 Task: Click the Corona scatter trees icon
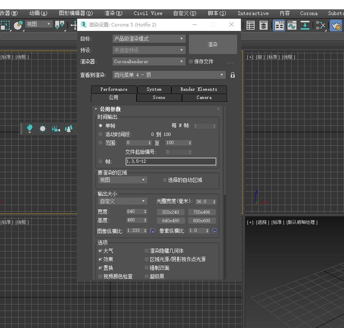(69, 129)
